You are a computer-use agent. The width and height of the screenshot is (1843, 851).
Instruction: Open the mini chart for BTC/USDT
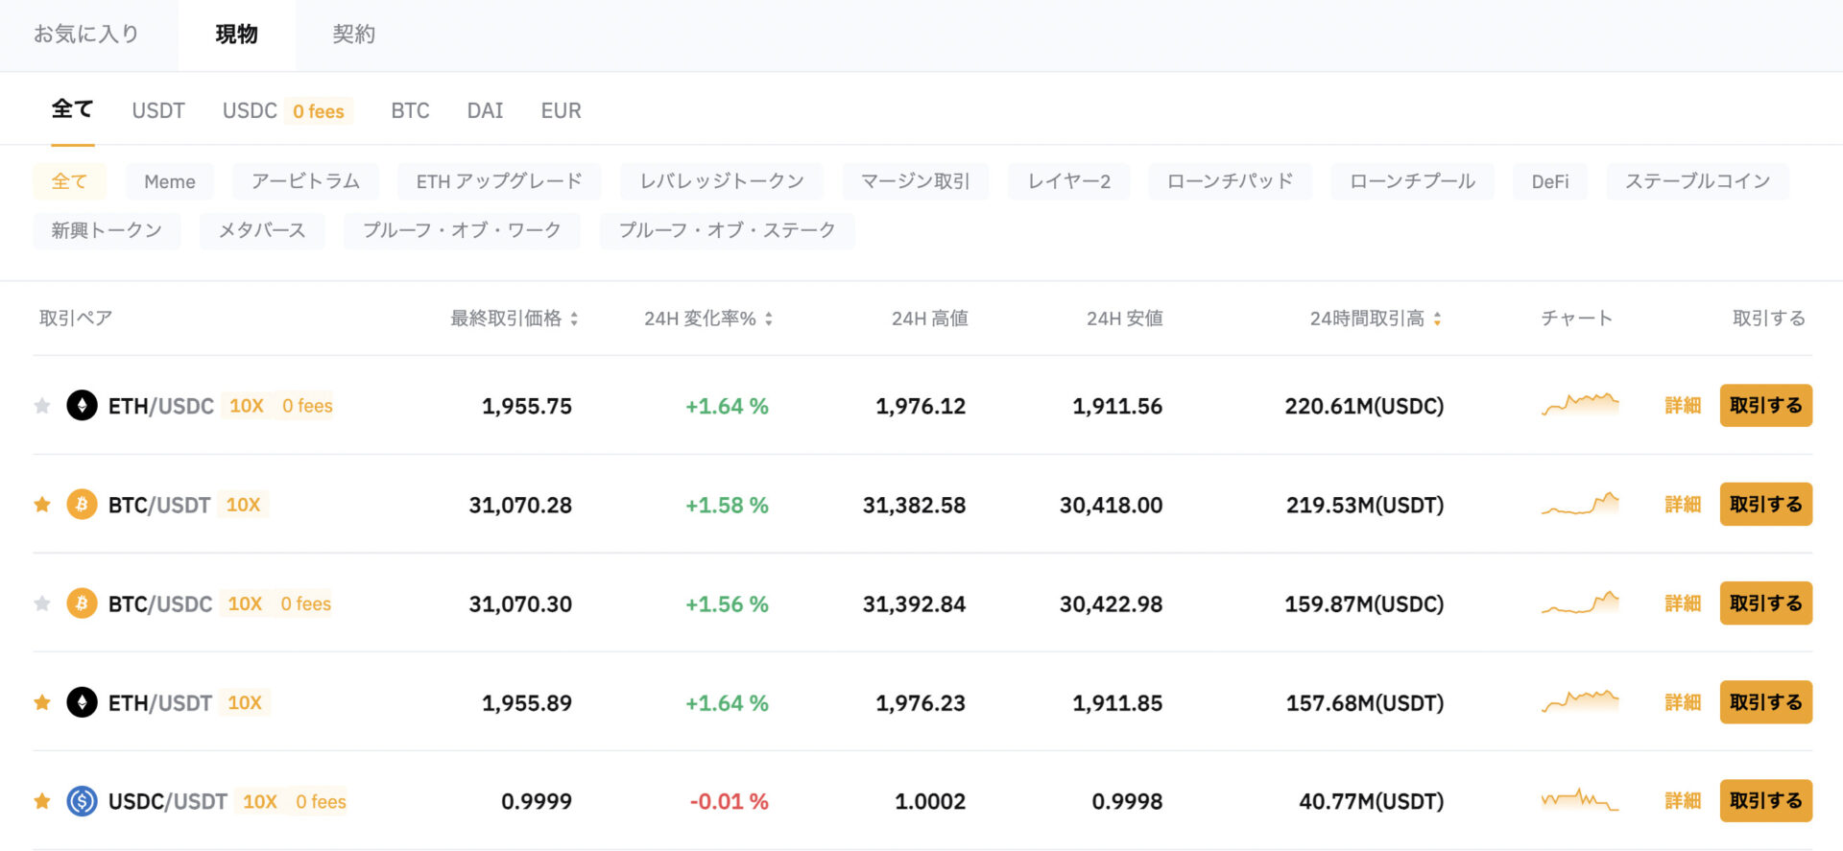tap(1580, 503)
